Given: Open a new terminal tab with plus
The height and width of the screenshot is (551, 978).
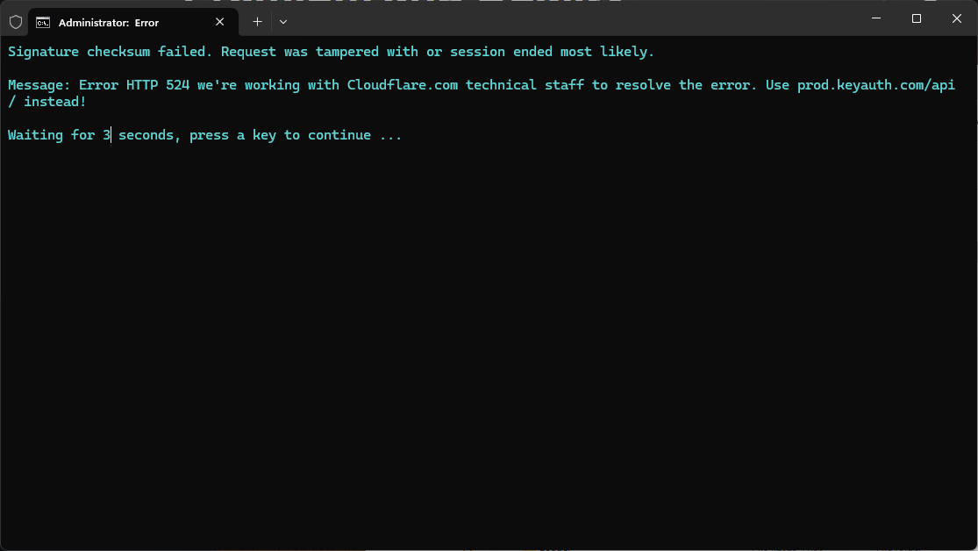Looking at the screenshot, I should coord(257,22).
